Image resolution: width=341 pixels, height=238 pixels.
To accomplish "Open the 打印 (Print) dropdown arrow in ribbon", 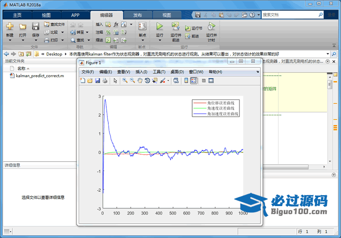I will (61, 40).
